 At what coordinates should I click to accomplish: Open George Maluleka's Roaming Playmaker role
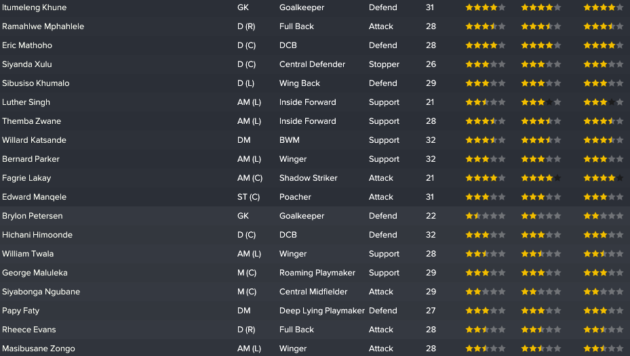tap(317, 273)
